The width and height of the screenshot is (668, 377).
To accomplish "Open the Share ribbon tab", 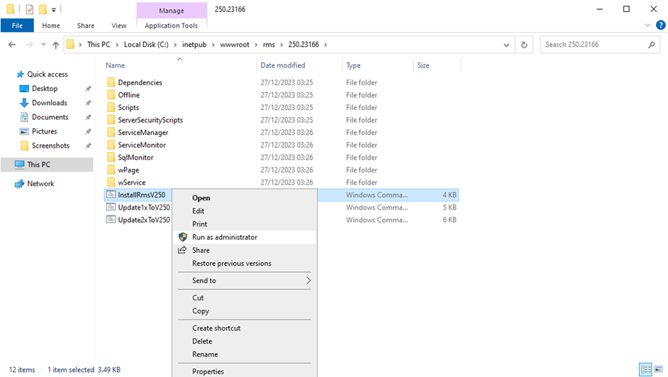I will (86, 26).
